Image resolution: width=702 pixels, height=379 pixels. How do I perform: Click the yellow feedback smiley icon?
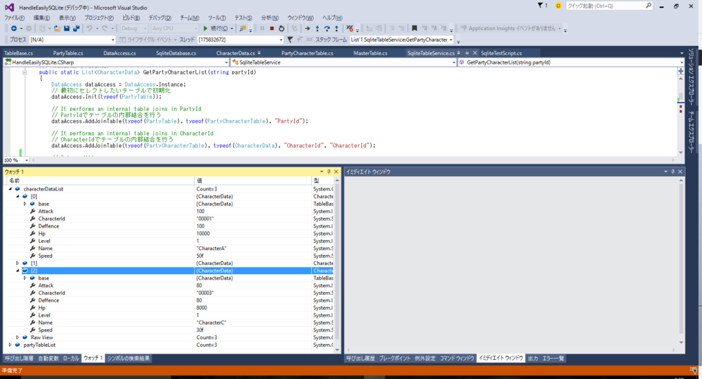pos(558,5)
